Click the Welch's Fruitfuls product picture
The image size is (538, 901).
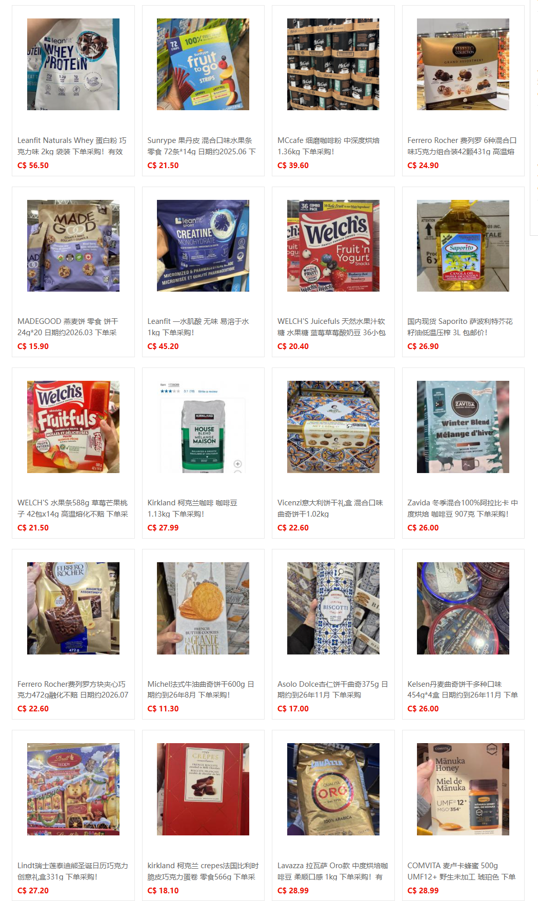(73, 427)
